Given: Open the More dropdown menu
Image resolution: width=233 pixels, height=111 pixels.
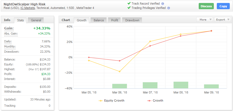Looking at the screenshot, I should click(x=205, y=20).
